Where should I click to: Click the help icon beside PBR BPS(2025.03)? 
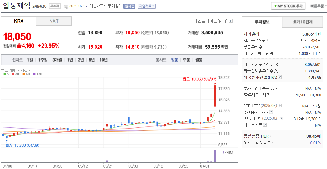coord(281,119)
